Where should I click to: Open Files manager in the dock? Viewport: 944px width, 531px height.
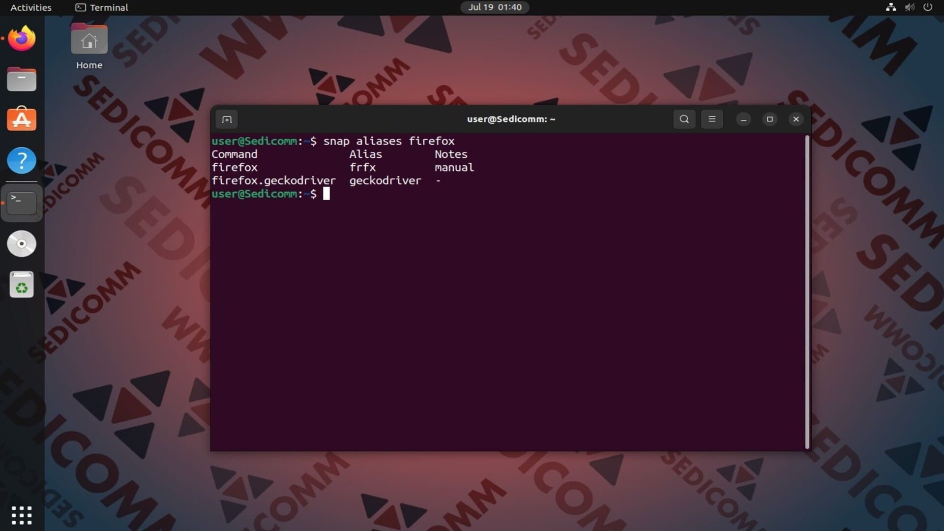(x=22, y=79)
